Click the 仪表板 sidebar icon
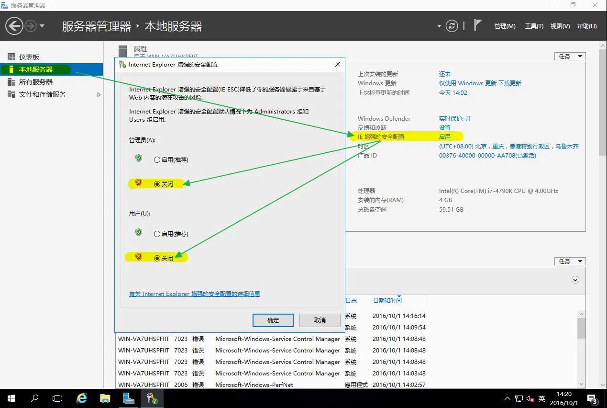607x408 pixels. pos(11,57)
